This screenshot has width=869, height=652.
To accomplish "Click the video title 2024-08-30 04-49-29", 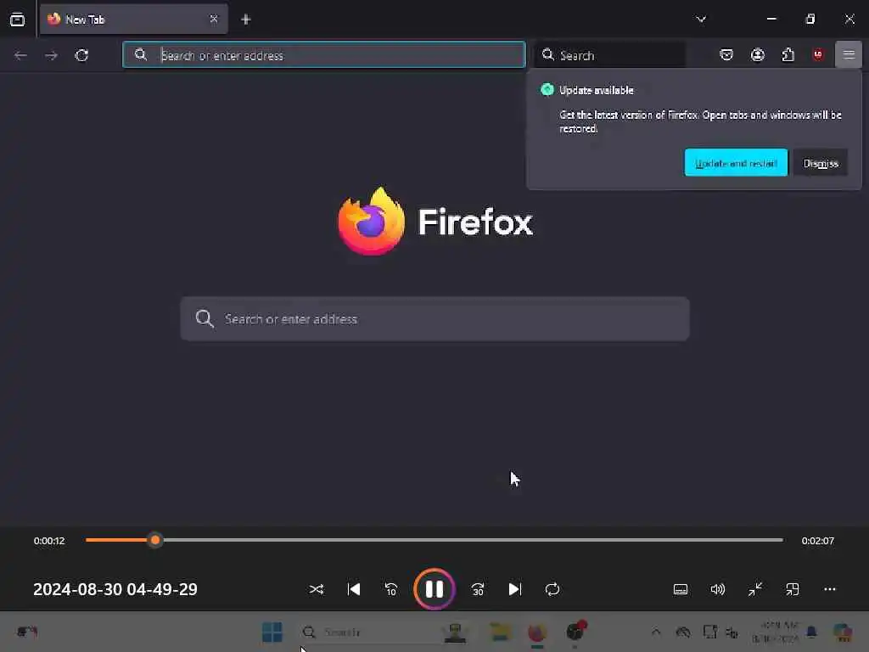I will pos(115,589).
